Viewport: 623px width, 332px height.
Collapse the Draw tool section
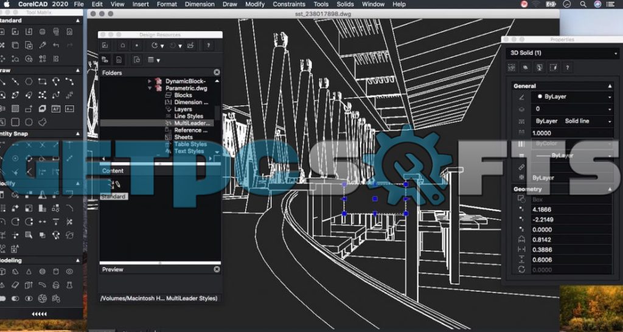click(78, 71)
